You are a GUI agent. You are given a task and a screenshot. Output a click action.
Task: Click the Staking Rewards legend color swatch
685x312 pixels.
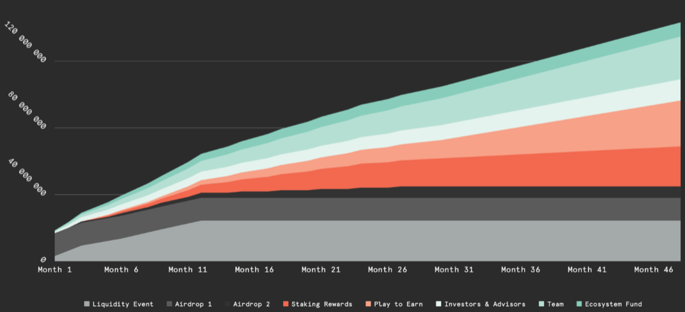(x=286, y=304)
